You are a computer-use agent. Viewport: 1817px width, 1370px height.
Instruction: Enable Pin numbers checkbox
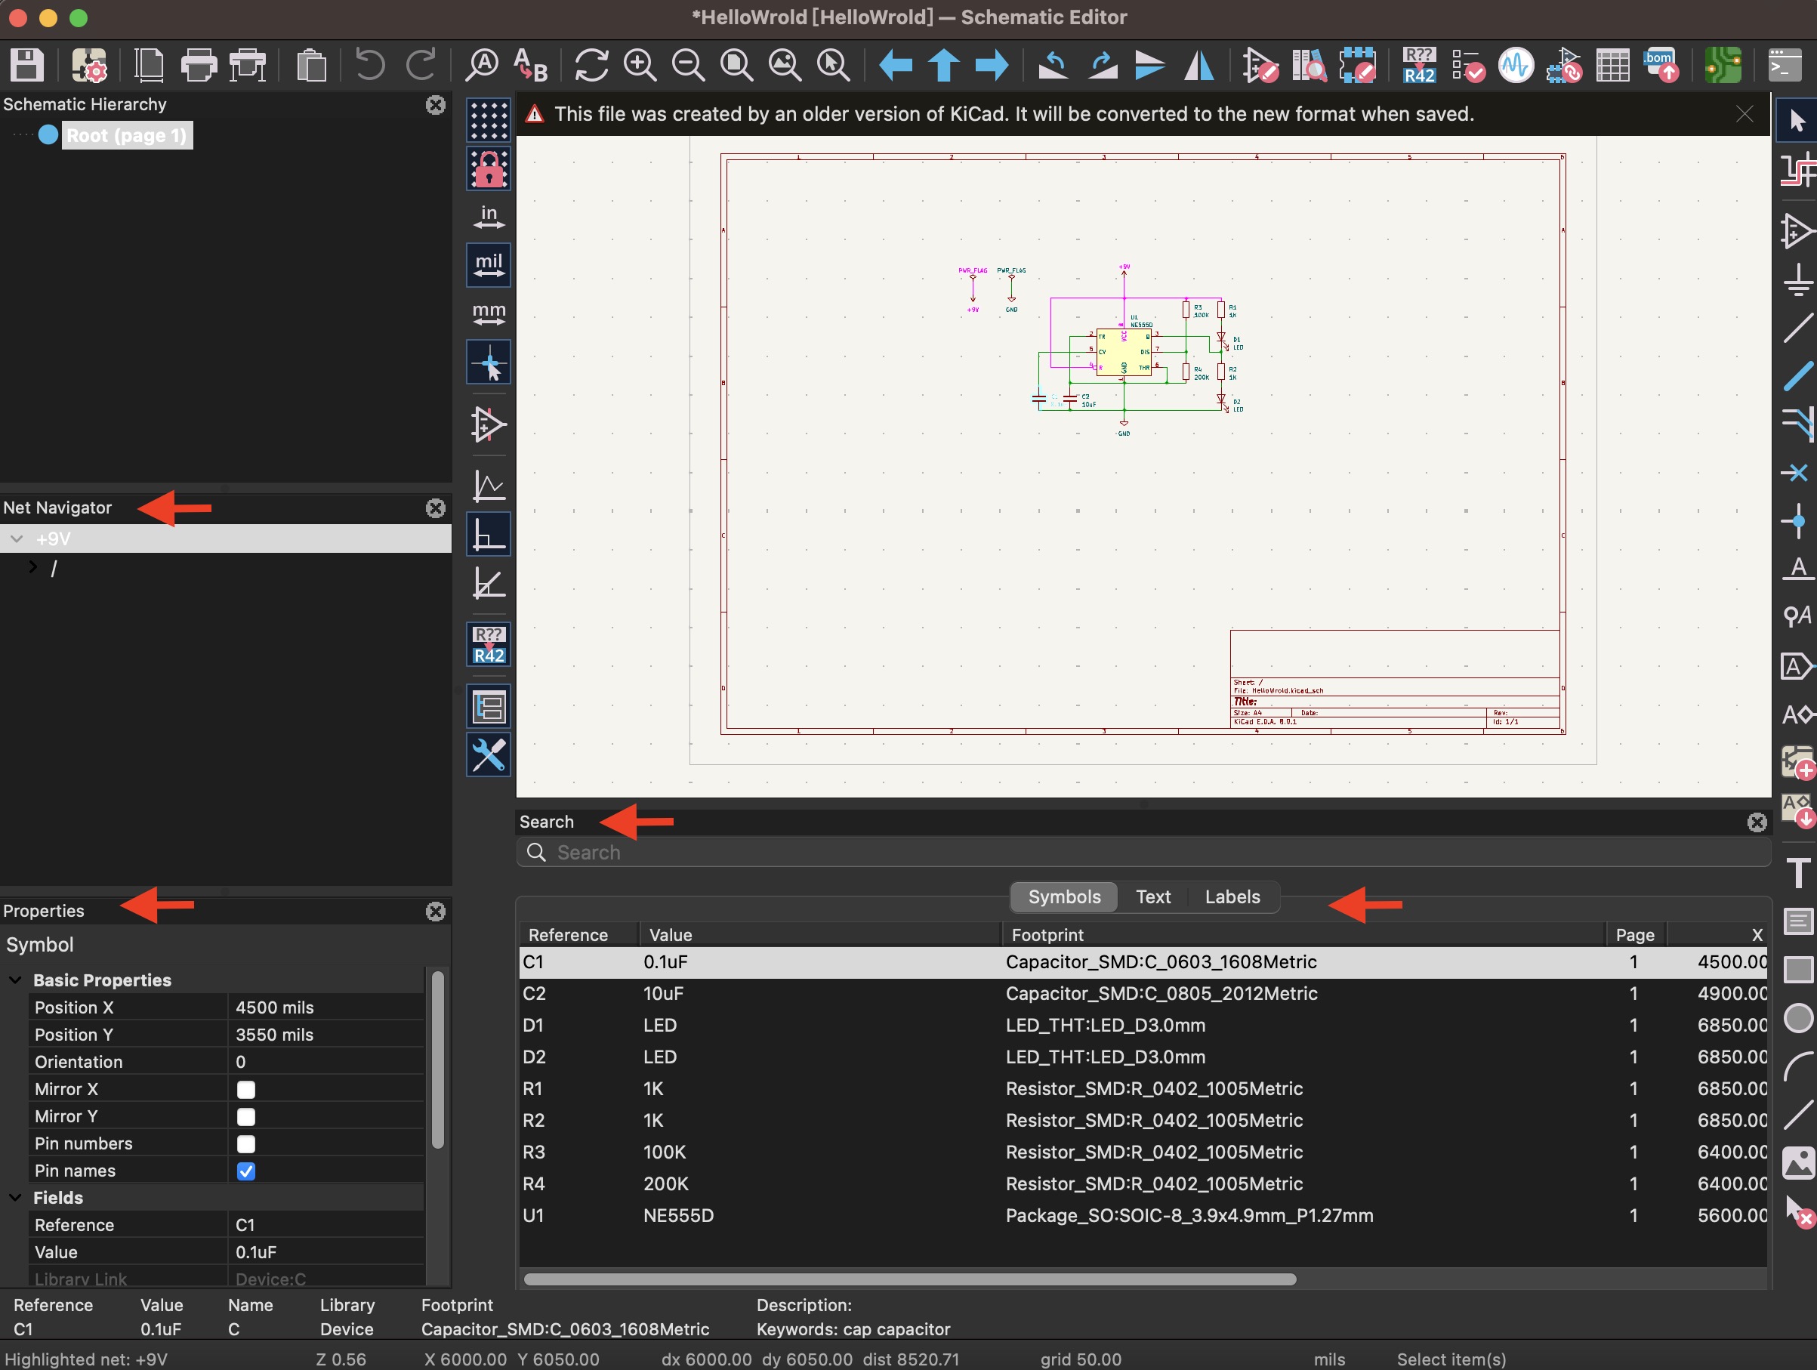tap(245, 1143)
